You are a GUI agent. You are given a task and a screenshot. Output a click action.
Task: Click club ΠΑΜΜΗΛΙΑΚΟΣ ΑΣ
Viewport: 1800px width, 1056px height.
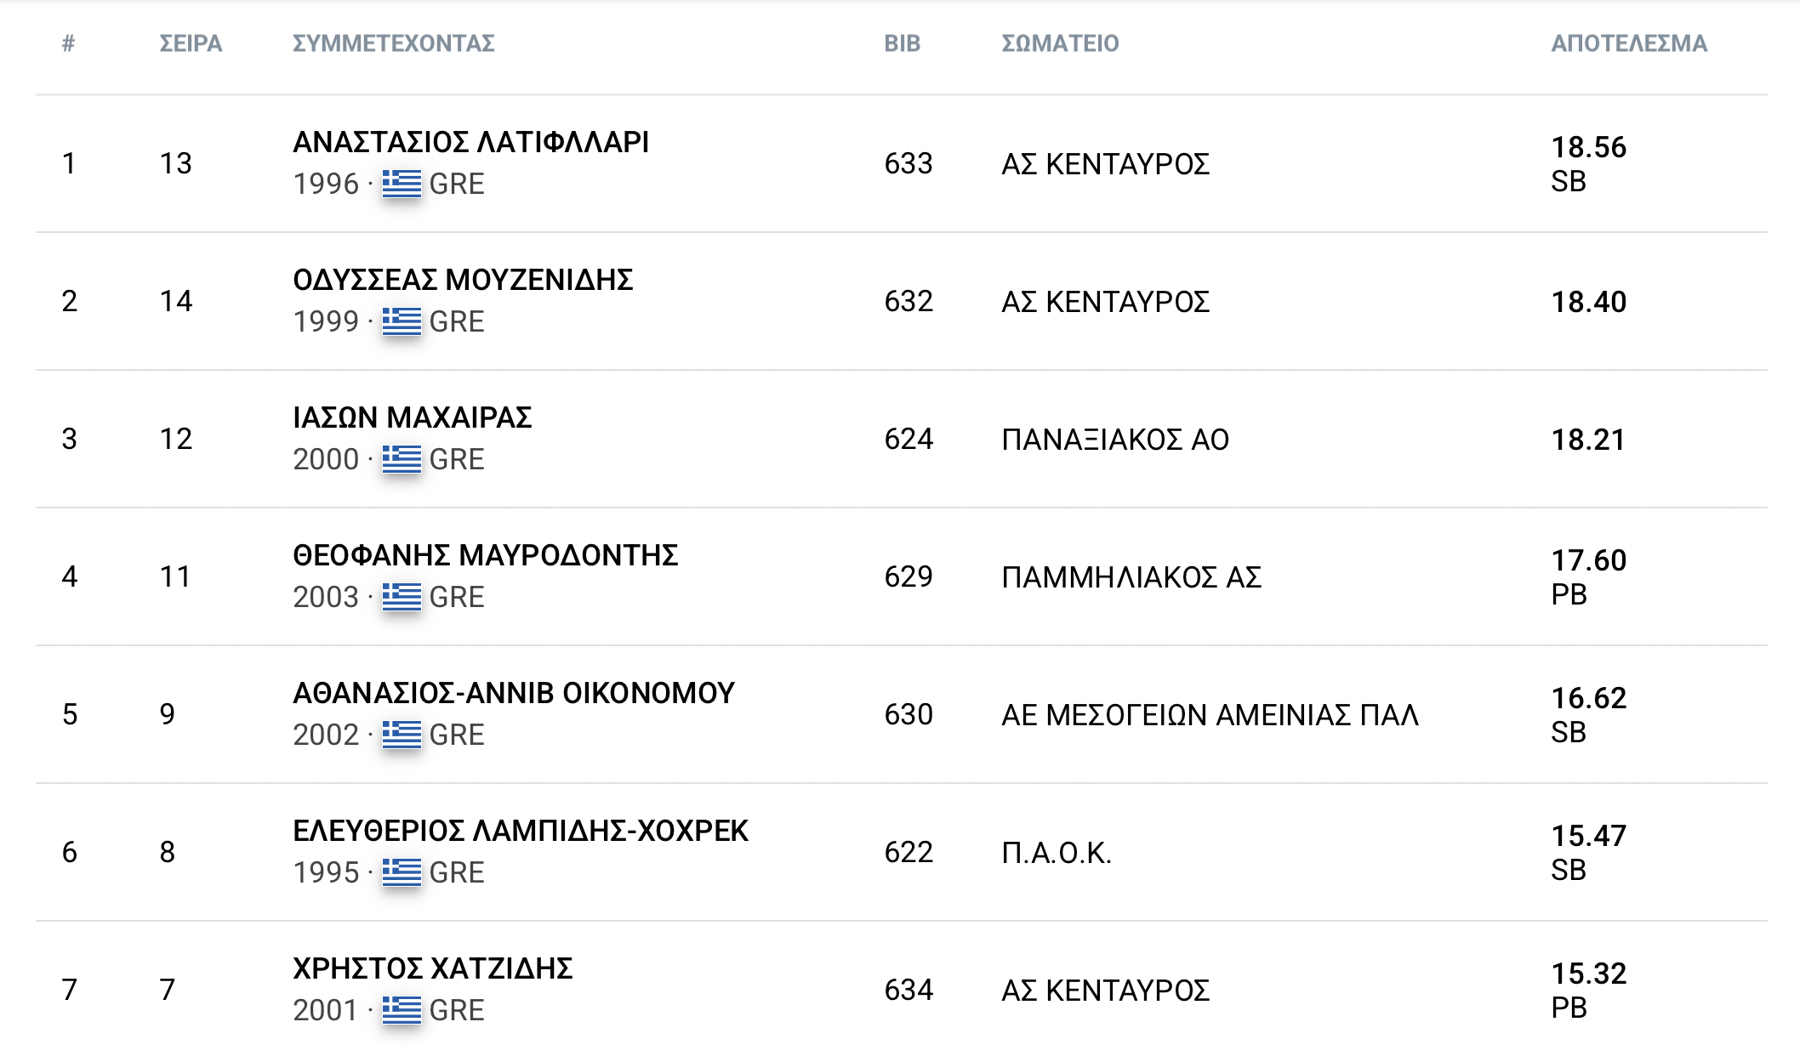coord(1131,577)
